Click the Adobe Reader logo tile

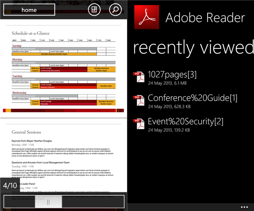[x=147, y=17]
